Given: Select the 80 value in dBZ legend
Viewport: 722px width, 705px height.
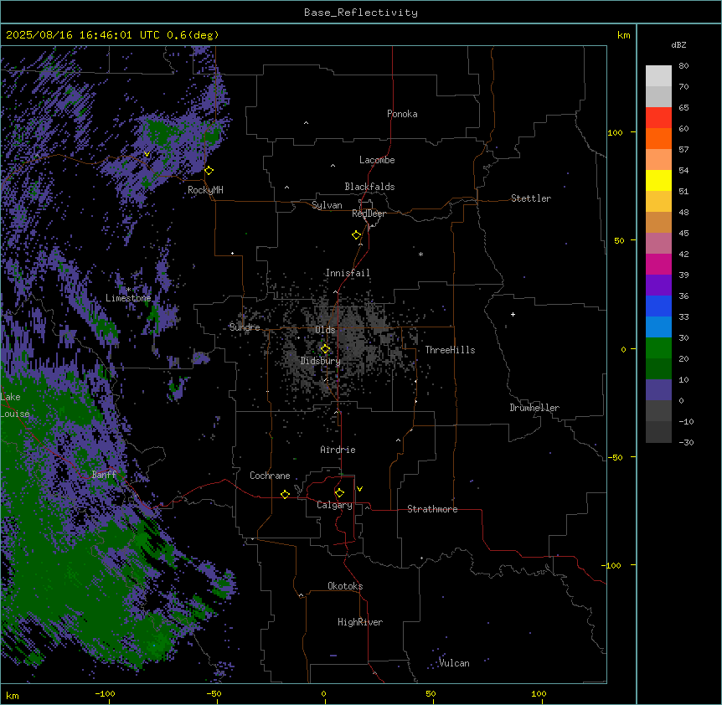Looking at the screenshot, I should point(683,66).
